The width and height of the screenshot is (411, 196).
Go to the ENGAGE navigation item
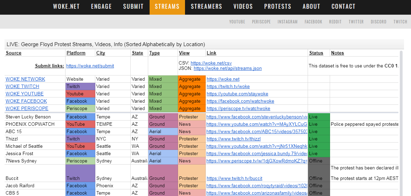coord(102,7)
